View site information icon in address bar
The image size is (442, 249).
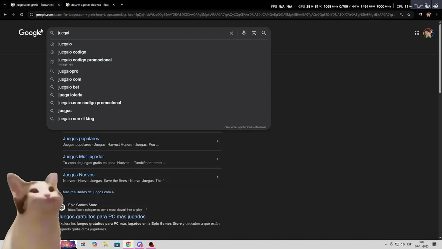click(31, 15)
